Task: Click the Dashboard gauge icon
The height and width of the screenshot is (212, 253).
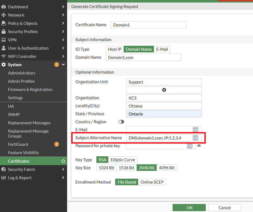Action: (x=4, y=7)
